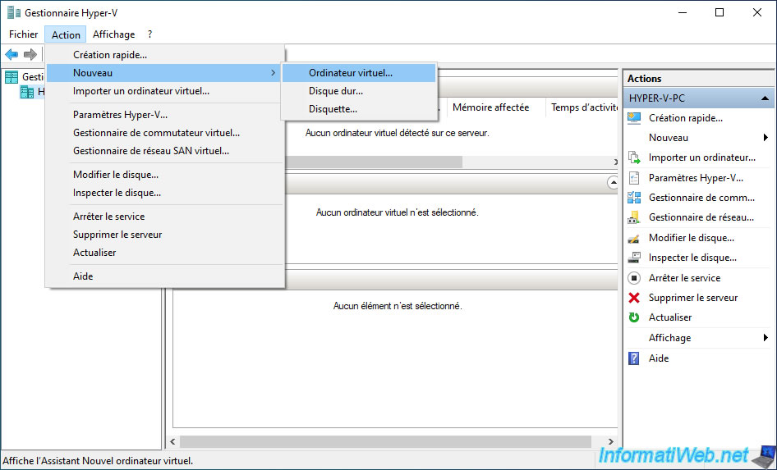Viewport: 777px width, 470px height.
Task: Choose Supprimer le serveur in Action menu
Action: pyautogui.click(x=165, y=235)
